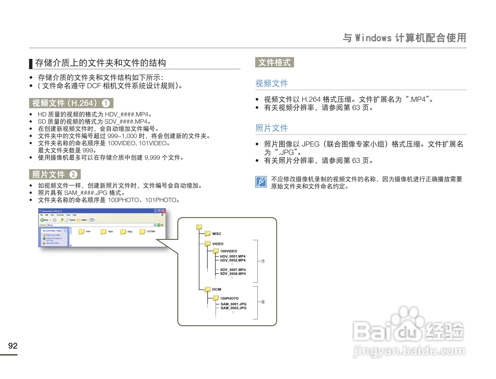Select the DCIM folder in Explorer window
Screen dimensions: 496x379
pos(84,231)
